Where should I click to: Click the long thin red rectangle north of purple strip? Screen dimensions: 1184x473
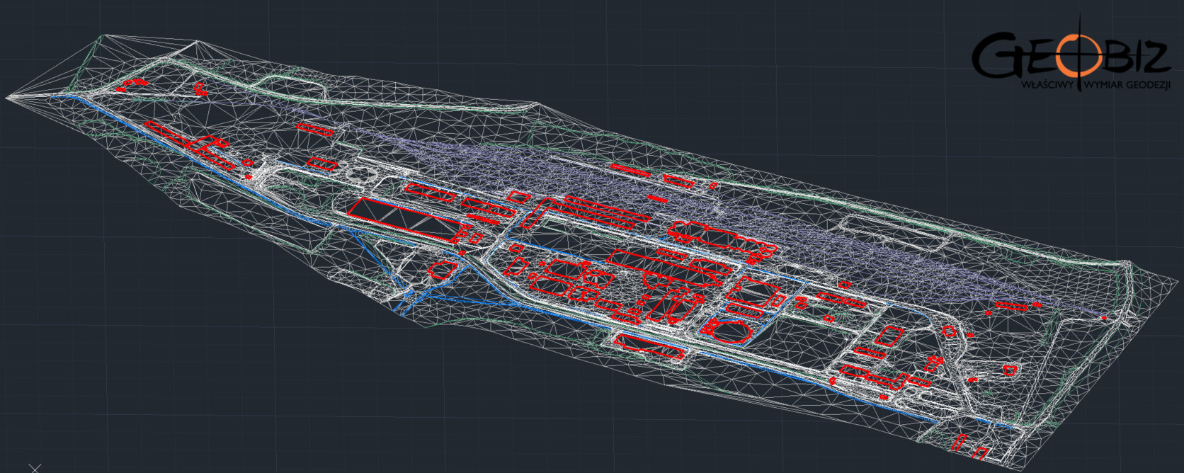630,170
